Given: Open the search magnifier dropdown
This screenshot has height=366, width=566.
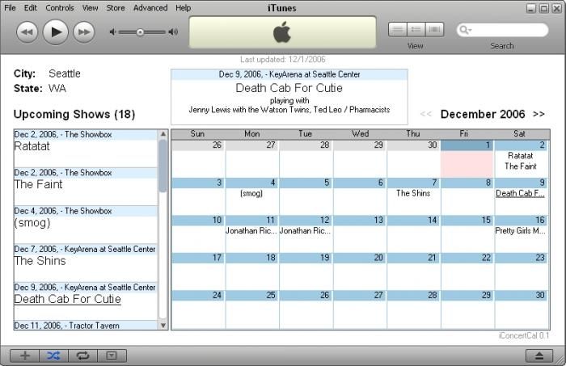Looking at the screenshot, I should 465,30.
